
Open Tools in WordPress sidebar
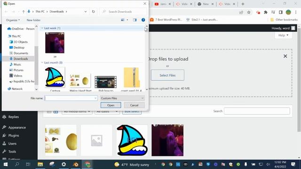[x=12, y=152]
